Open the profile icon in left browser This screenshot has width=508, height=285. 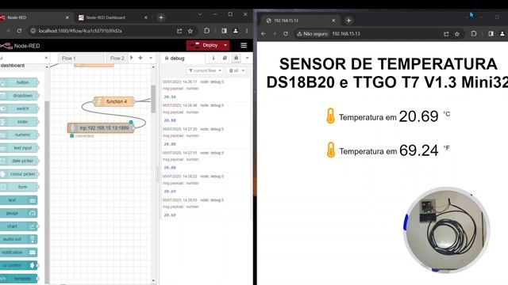coord(236,31)
